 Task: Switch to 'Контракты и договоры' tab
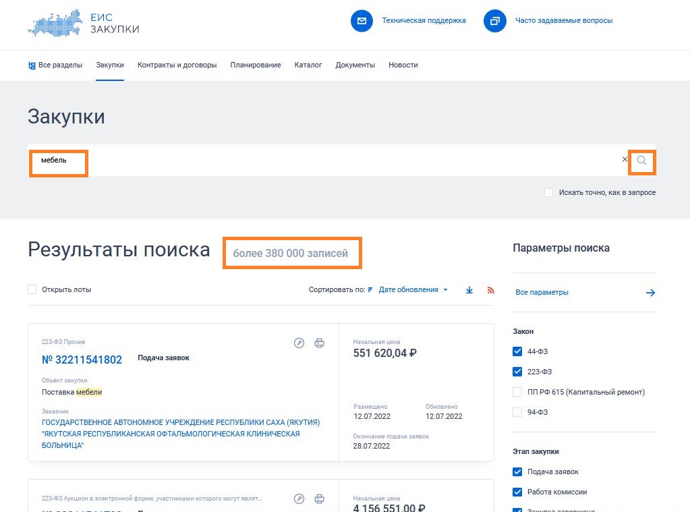click(x=177, y=65)
